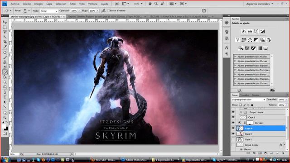Viewport: 290px width, 163px height.
Task: Select the Move tool
Action: pyautogui.click(x=5, y=22)
